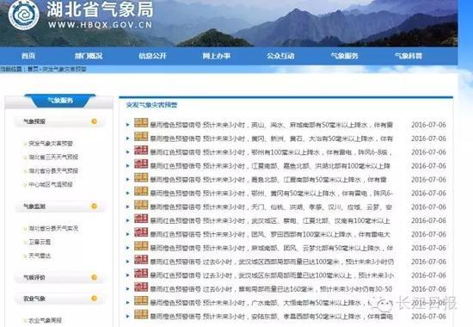Open 卫星云图 in the sidebar
This screenshot has width=473, height=327.
coord(40,242)
